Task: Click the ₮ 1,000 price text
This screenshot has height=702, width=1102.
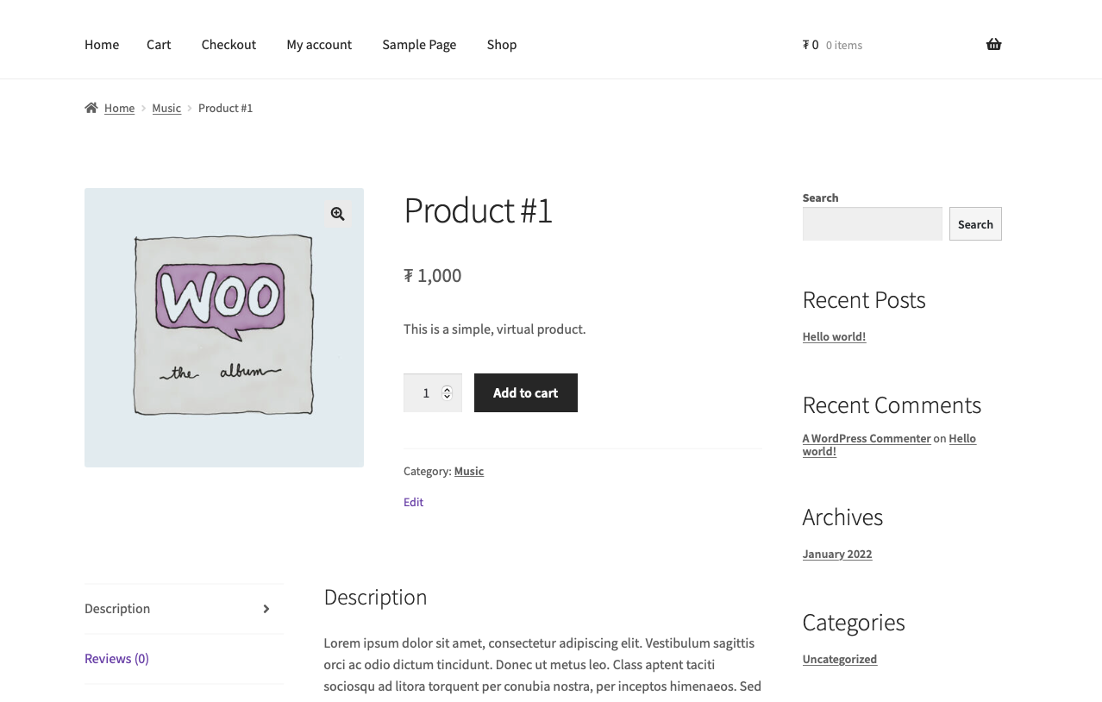Action: coord(433,275)
